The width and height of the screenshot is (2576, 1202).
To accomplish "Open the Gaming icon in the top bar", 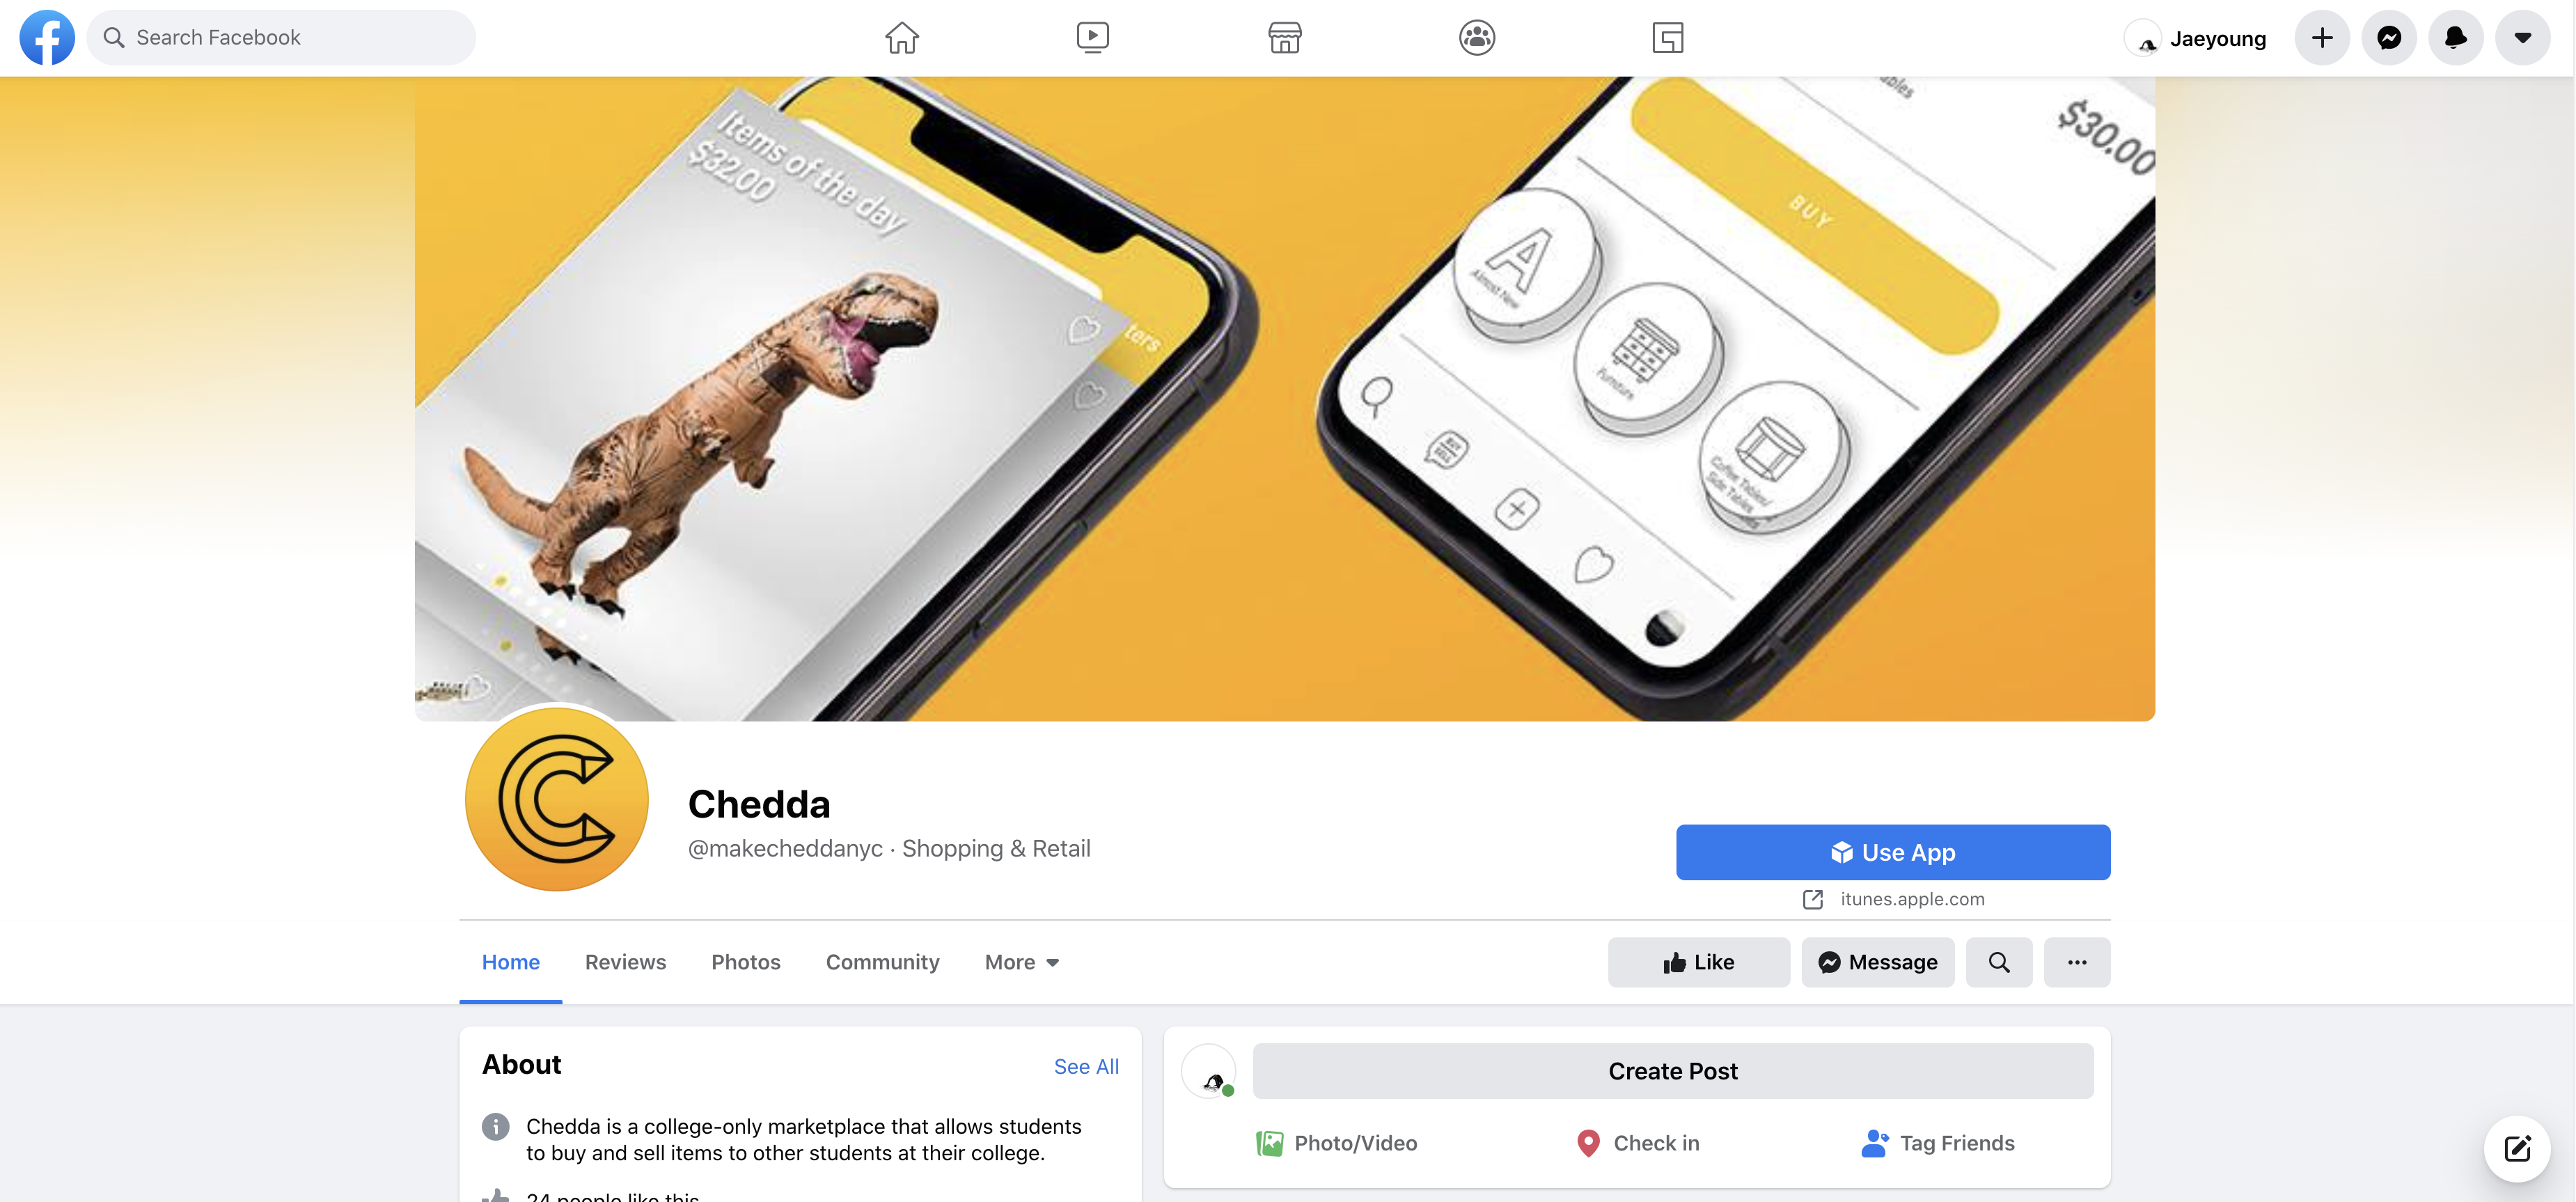I will (1667, 38).
